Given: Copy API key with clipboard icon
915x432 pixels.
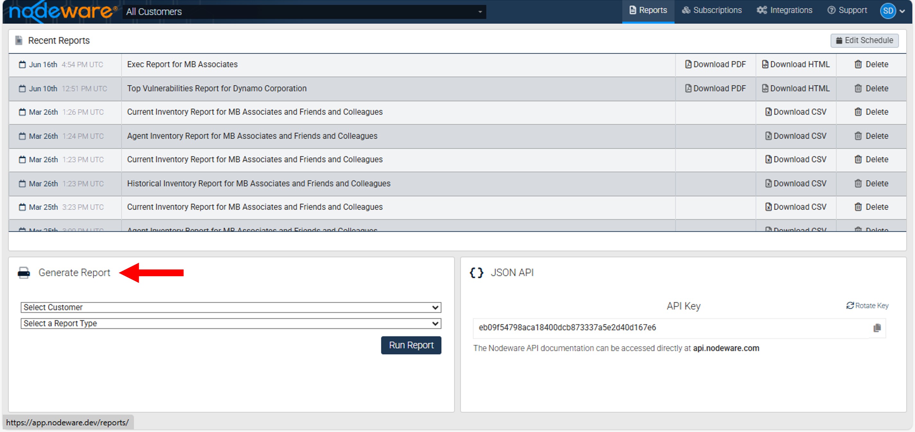Looking at the screenshot, I should point(877,328).
